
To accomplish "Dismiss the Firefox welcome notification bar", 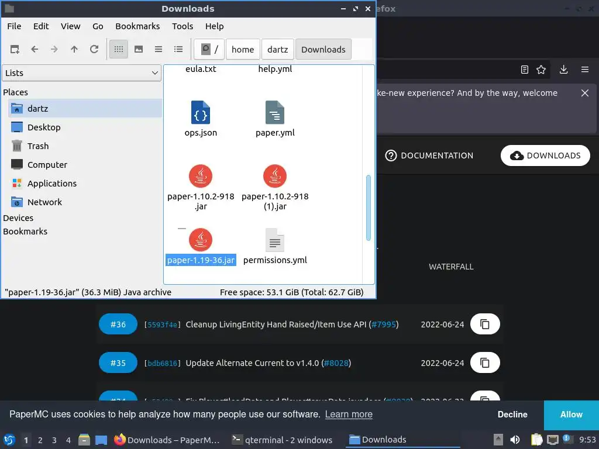I will coord(585,93).
